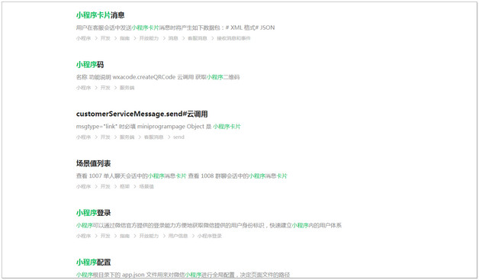Click 客服消息 breadcrumb under 小程序卡片消息 result
479x280 pixels.
(197, 38)
